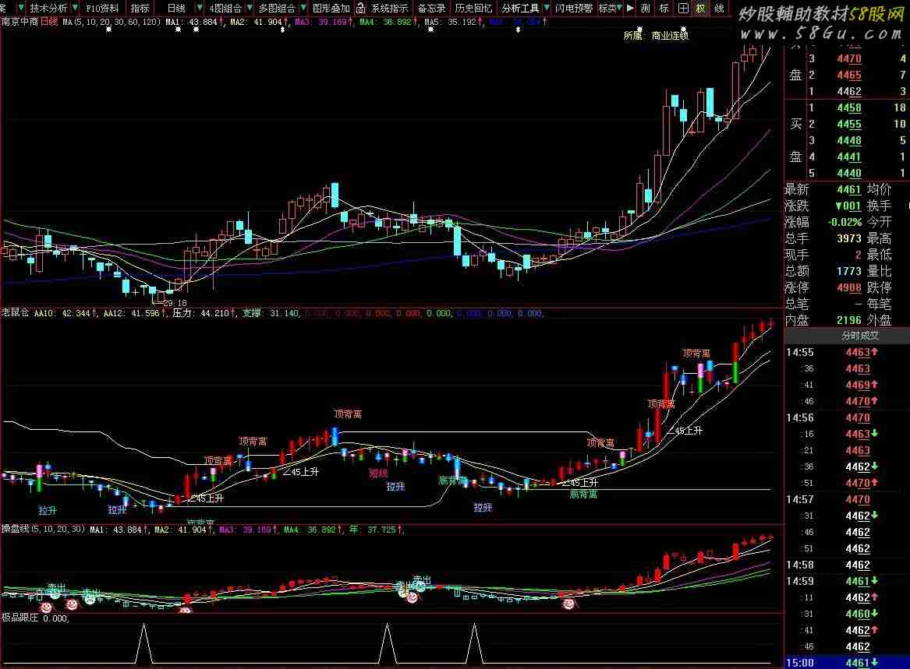The width and height of the screenshot is (910, 669).
Task: Click the 田 grid layout icon
Action: click(x=683, y=8)
